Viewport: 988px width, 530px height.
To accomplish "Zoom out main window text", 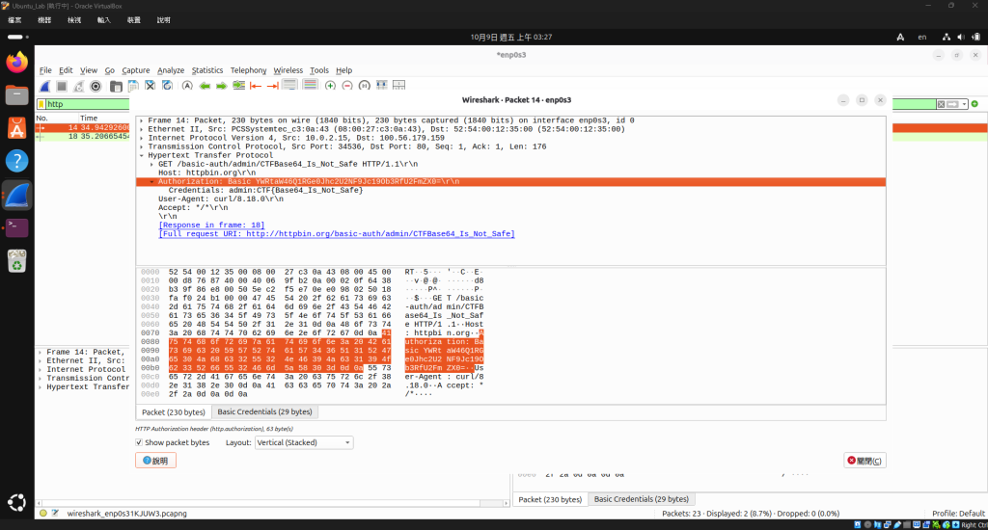I will click(x=347, y=86).
